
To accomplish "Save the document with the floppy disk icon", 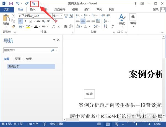I will click(x=11, y=4).
